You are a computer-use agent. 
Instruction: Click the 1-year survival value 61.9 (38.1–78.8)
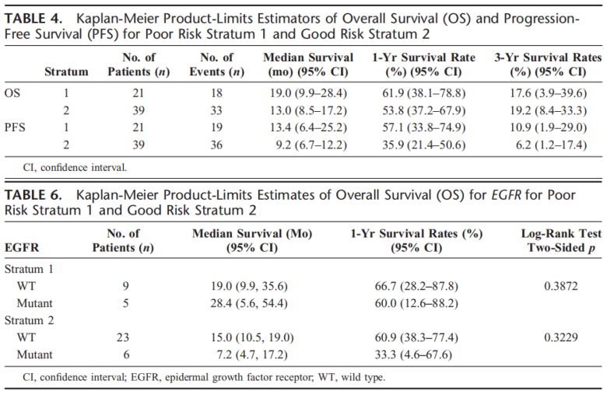coord(418,91)
